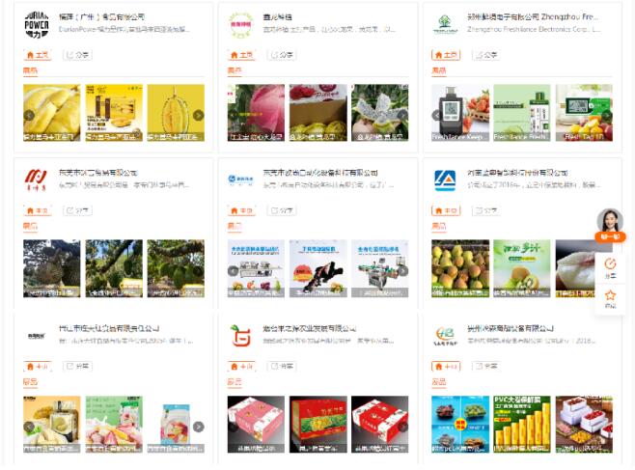Click the orange circular share icon in floating sidebar
Image resolution: width=635 pixels, height=470 pixels.
click(610, 267)
